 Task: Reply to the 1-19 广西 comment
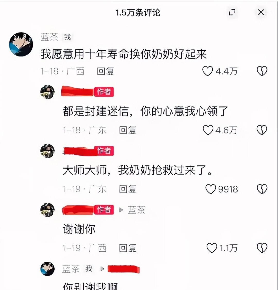pos(128,248)
